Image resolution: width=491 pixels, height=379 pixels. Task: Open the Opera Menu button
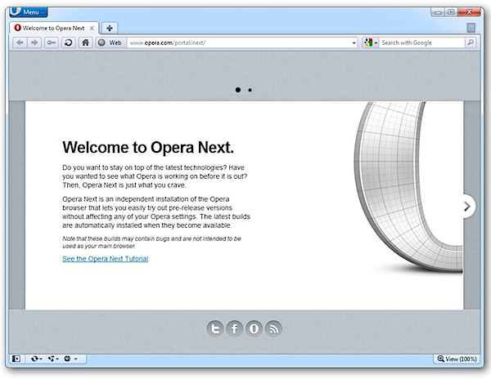pyautogui.click(x=29, y=12)
